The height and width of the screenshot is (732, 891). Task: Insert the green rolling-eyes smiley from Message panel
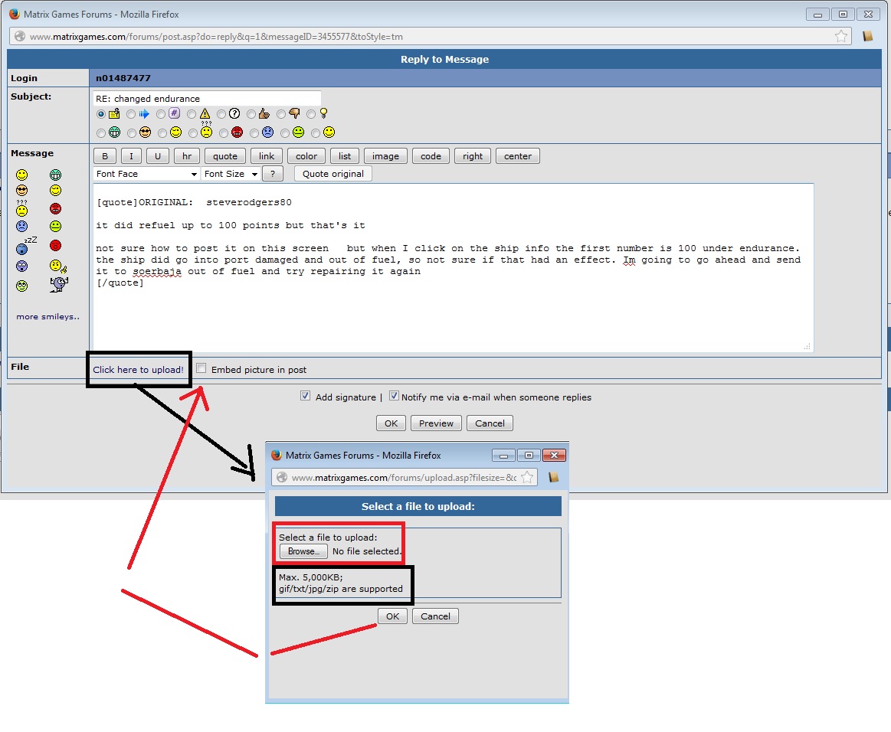coord(21,286)
